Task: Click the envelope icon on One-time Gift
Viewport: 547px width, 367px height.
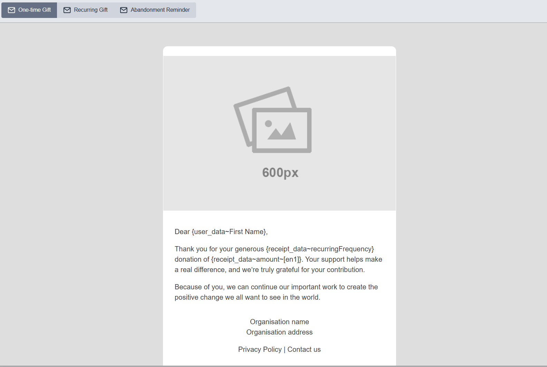Action: 11,10
